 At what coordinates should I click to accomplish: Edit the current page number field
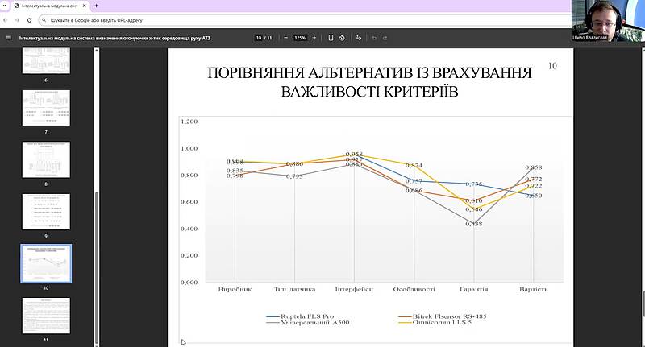pos(259,38)
